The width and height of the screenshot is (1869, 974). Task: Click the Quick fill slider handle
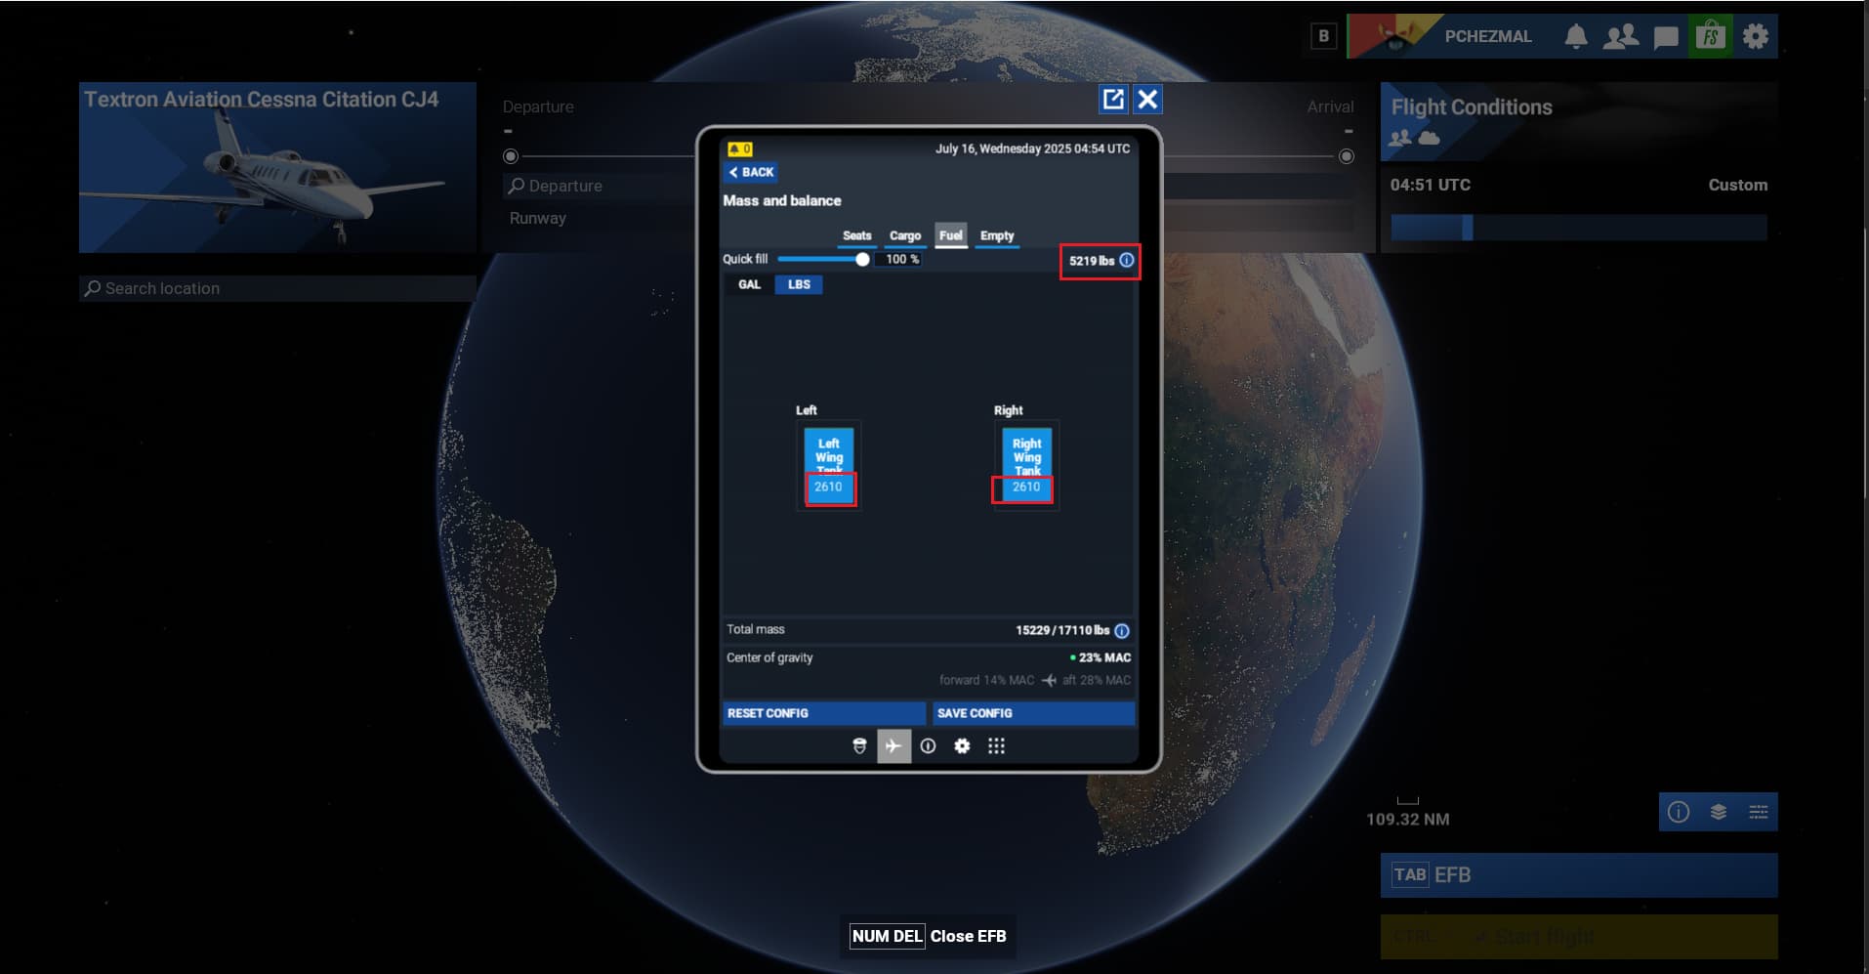(x=862, y=260)
